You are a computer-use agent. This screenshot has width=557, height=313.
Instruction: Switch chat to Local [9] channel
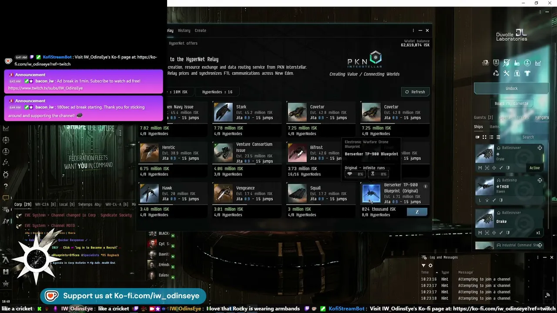[67, 204]
